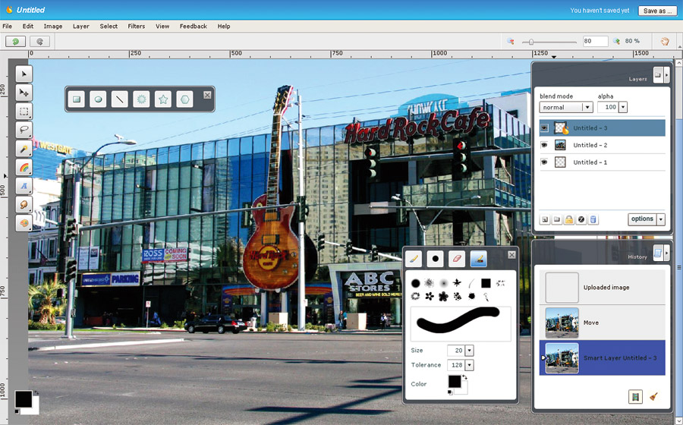
Task: Click the Save as button
Action: (x=657, y=11)
